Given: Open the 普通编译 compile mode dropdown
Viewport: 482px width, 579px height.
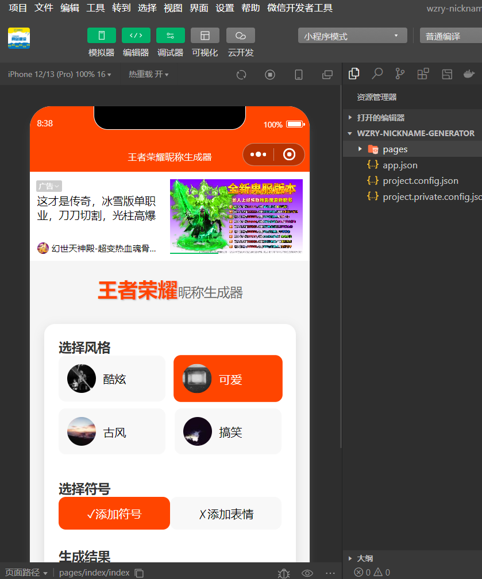Looking at the screenshot, I should click(451, 36).
